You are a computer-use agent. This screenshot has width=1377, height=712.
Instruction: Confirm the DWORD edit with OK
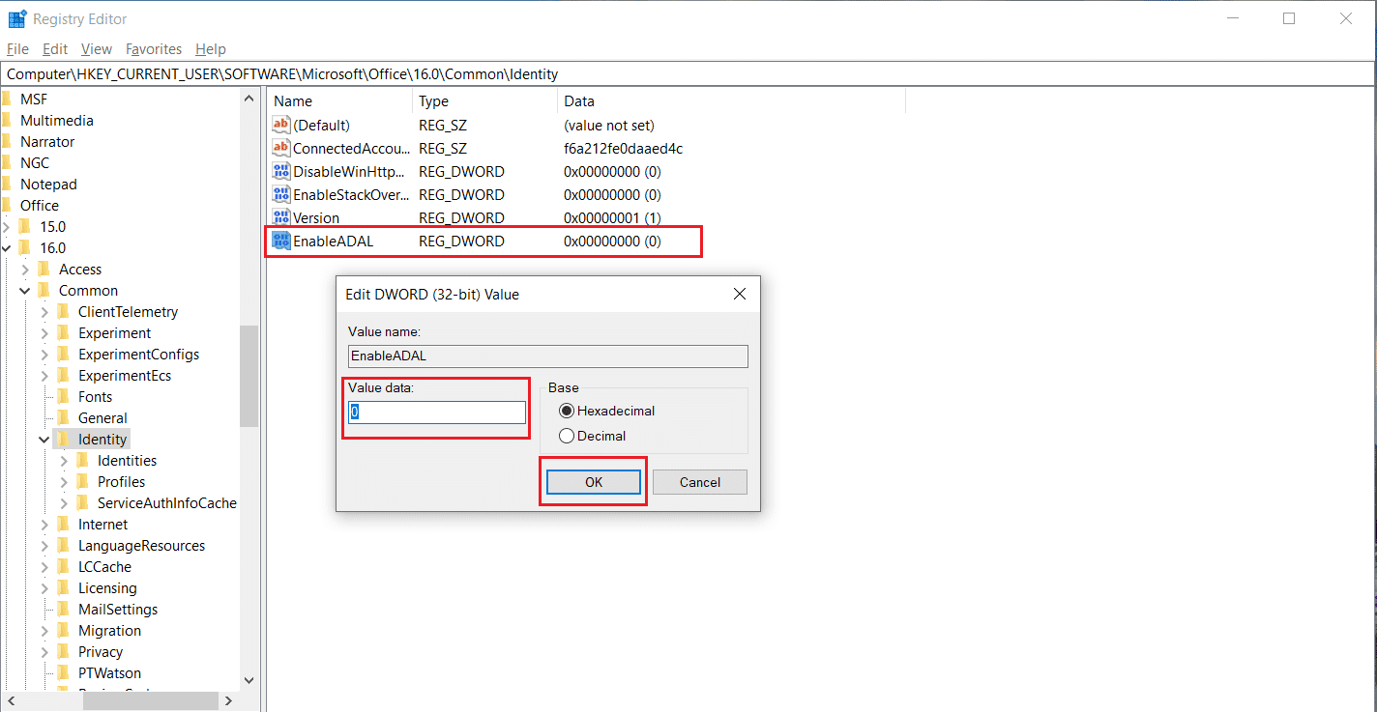click(594, 482)
